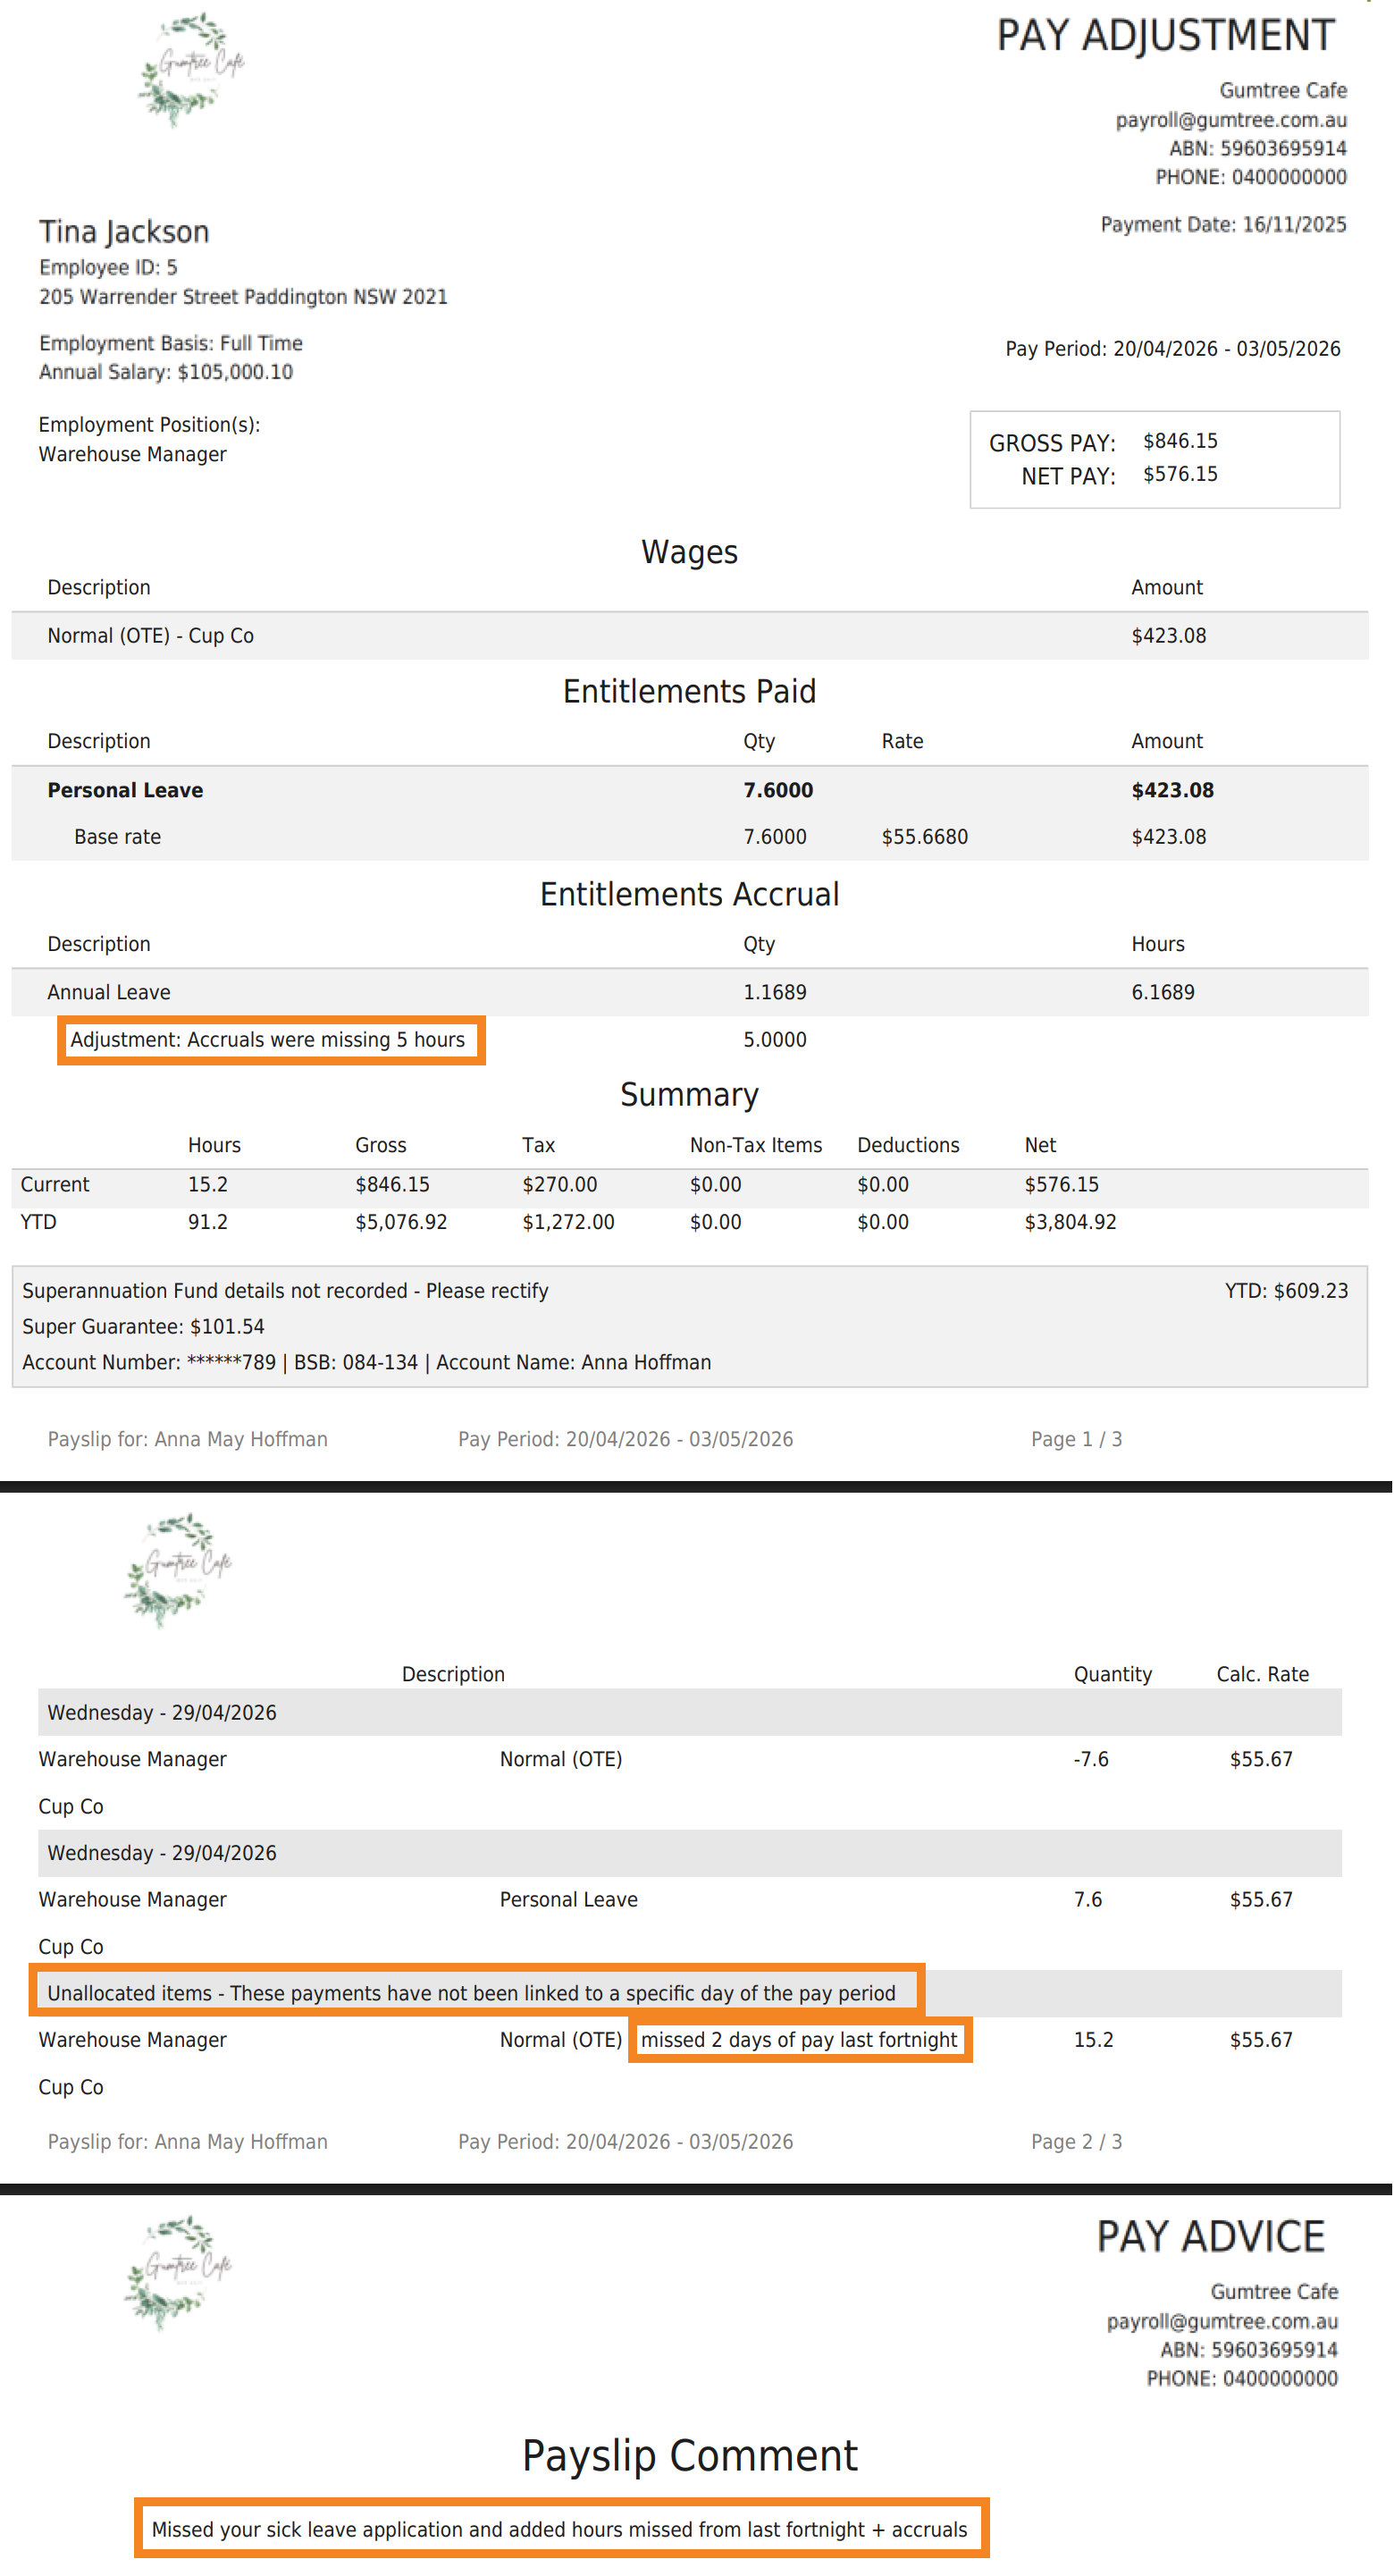Click the Annual Leave accrual row
This screenshot has height=2576, width=1394.
(690, 992)
